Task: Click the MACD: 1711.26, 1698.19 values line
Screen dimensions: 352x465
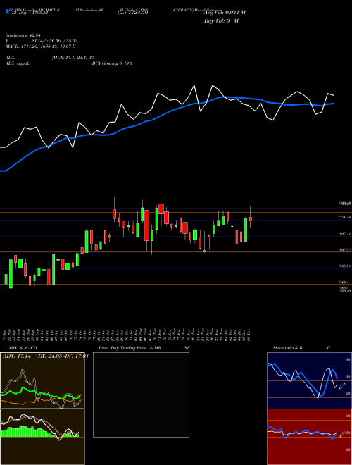Action: point(41,46)
